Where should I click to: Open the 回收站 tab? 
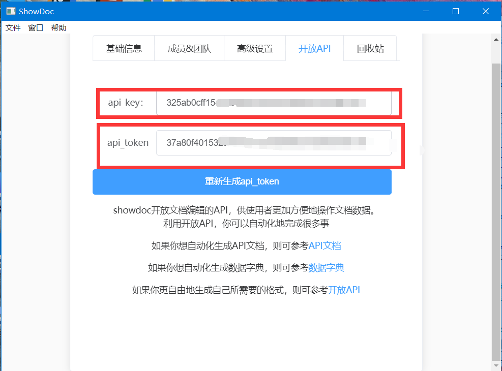pyautogui.click(x=370, y=48)
